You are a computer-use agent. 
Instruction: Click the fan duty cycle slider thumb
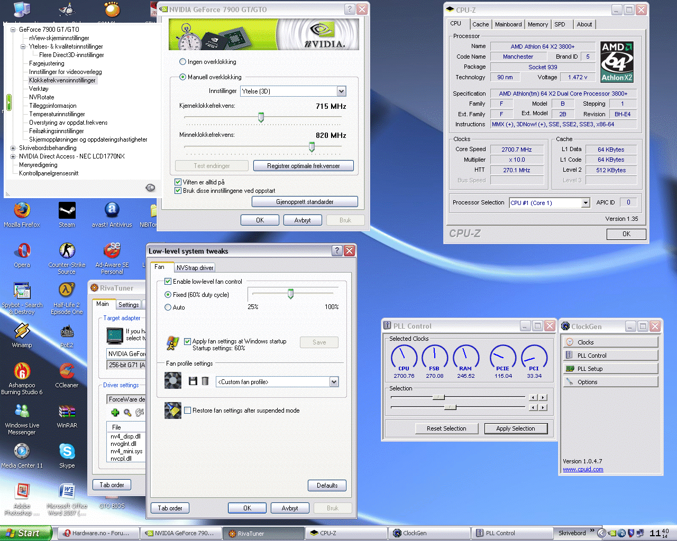290,294
